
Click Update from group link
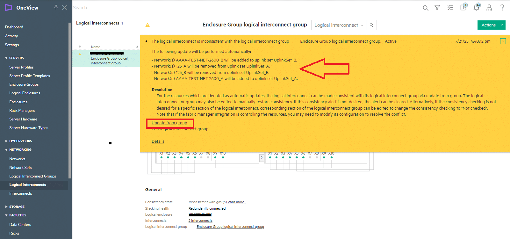click(169, 123)
